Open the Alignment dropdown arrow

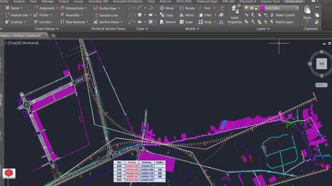pyautogui.click(x=57, y=8)
